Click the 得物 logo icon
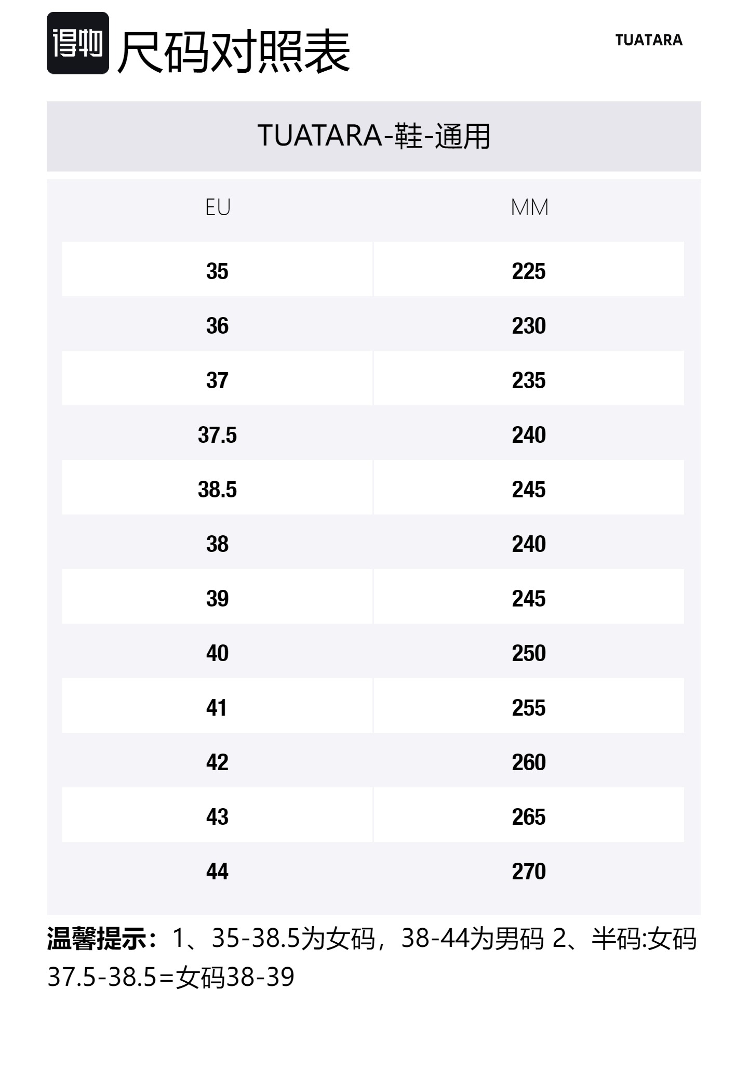This screenshot has height=1068, width=748. 78,43
